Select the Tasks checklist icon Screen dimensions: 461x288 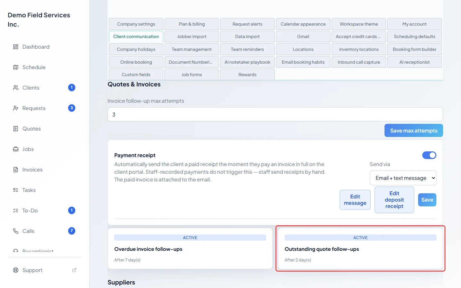click(x=16, y=190)
